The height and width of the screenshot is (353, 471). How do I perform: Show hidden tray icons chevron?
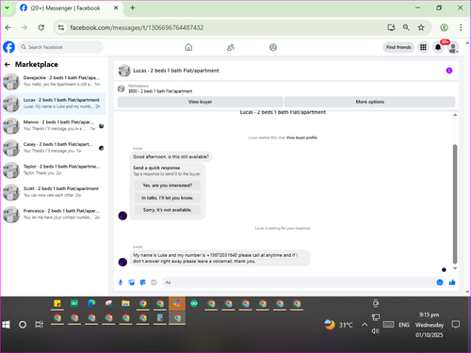pos(365,325)
